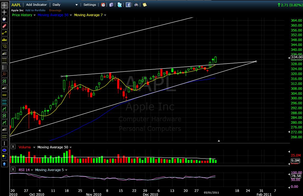Open the Daily timeframe dropdown
The height and width of the screenshot is (196, 303).
[x=65, y=5]
